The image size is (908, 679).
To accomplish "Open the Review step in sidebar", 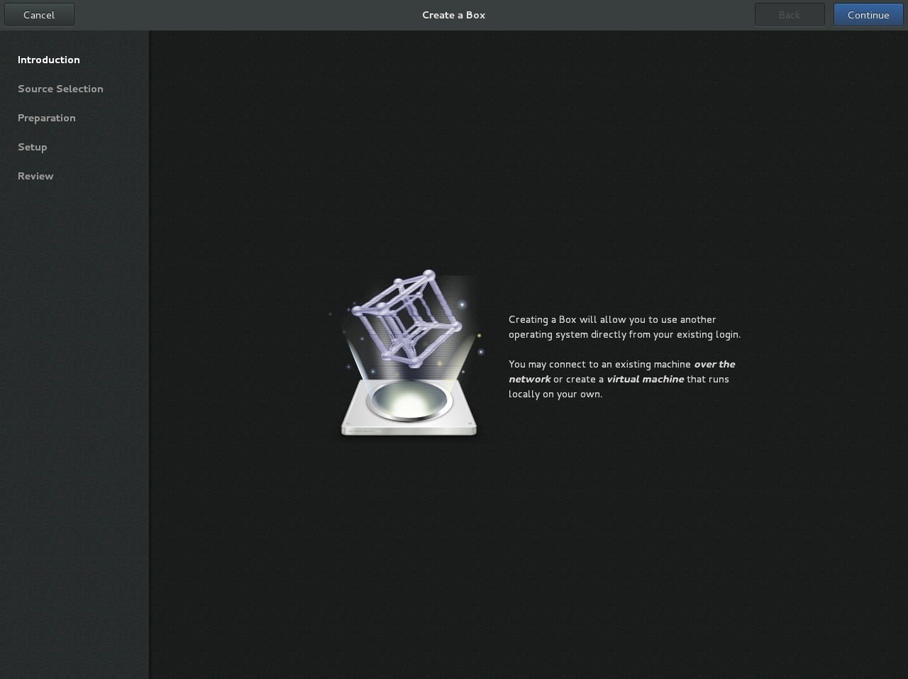I will click(x=35, y=176).
